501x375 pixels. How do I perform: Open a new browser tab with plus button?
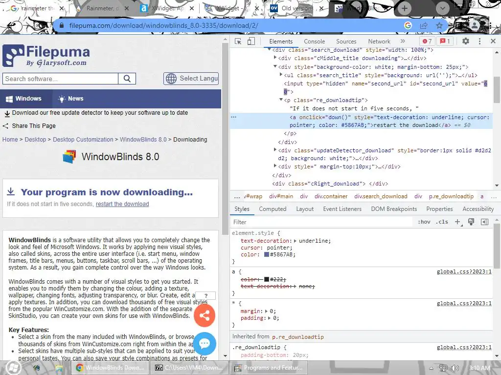(405, 8)
